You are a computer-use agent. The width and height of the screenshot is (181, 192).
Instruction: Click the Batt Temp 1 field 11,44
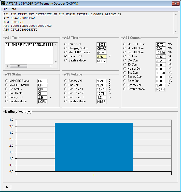(x=102, y=89)
